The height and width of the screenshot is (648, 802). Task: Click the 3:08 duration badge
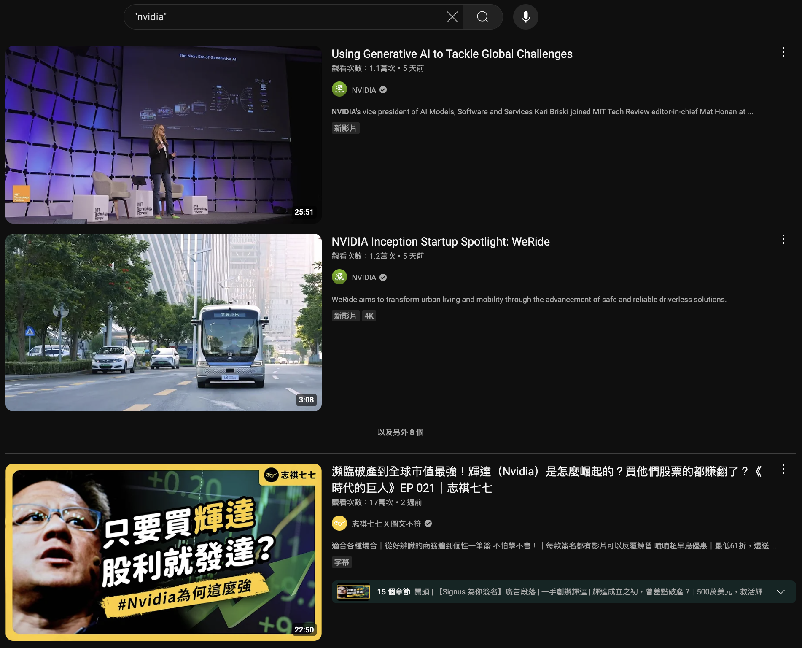pyautogui.click(x=306, y=400)
